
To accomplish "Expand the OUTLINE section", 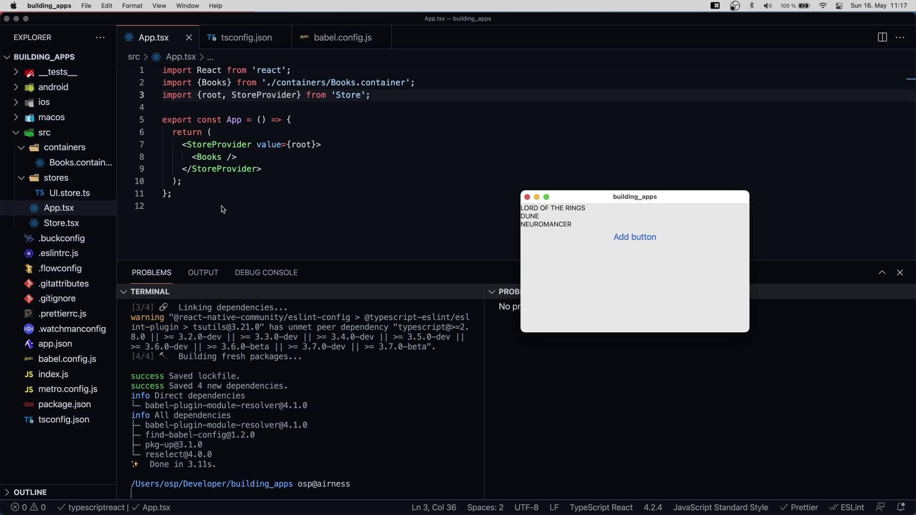I will [30, 492].
